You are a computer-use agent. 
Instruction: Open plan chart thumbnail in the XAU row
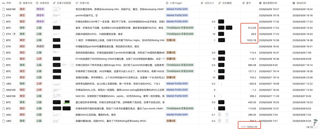coord(56,115)
